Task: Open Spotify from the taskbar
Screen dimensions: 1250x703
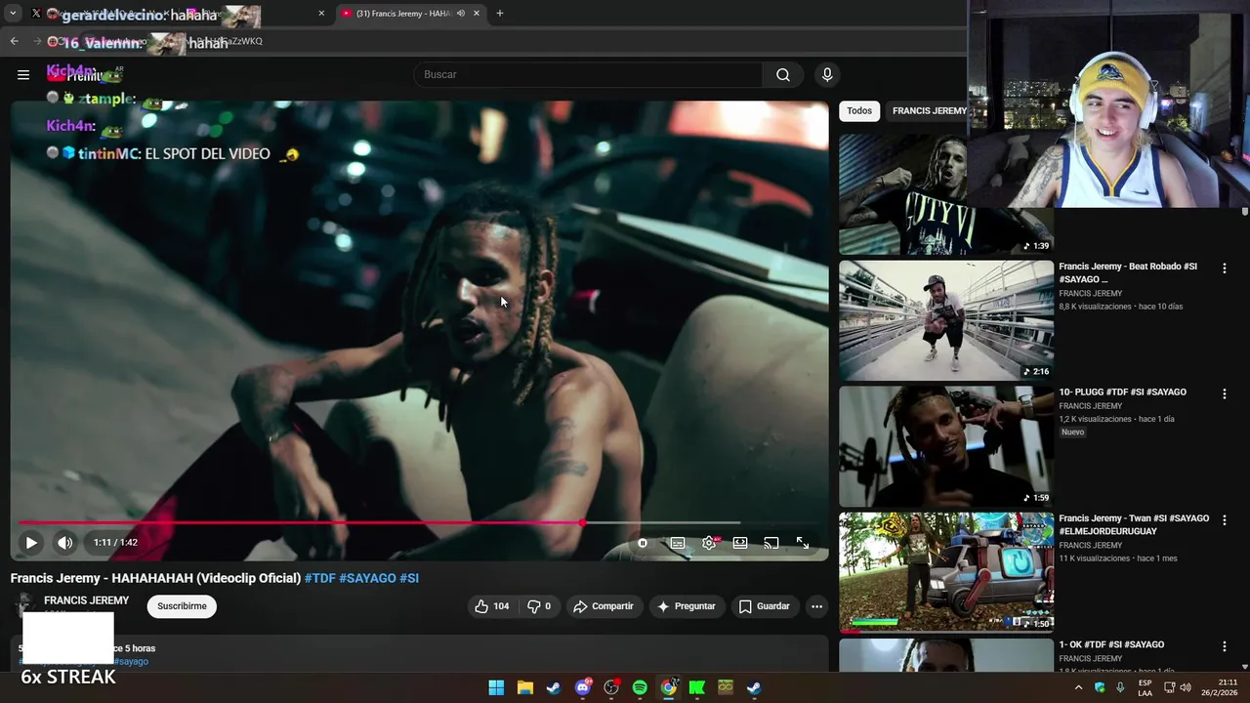Action: [x=640, y=687]
